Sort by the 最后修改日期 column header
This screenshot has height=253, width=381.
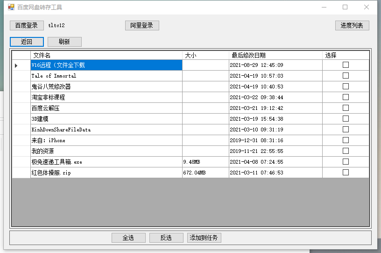(x=275, y=55)
